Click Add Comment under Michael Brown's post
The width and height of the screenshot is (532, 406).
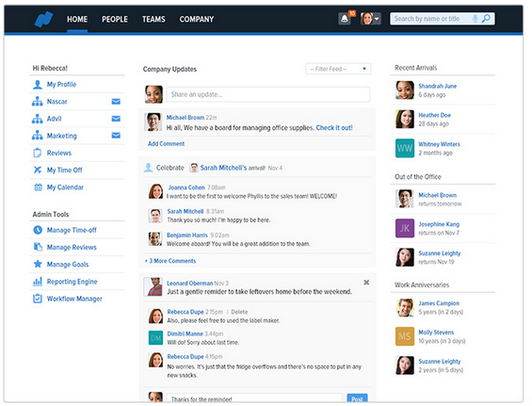pos(167,143)
